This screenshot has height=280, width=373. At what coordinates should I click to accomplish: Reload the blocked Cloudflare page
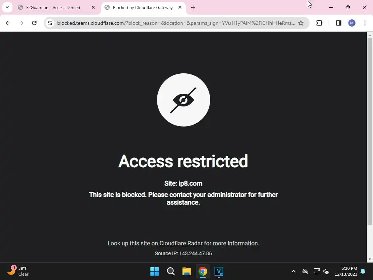click(34, 23)
